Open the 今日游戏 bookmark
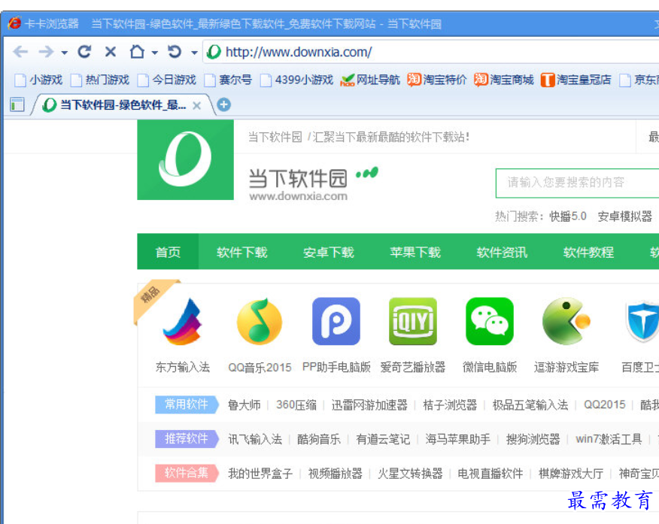This screenshot has height=524, width=659. click(166, 80)
